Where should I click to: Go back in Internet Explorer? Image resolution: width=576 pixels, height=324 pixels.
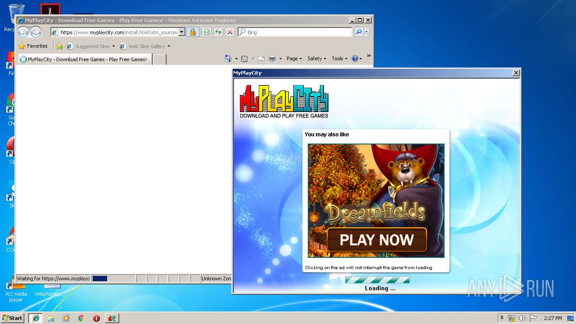tap(23, 32)
